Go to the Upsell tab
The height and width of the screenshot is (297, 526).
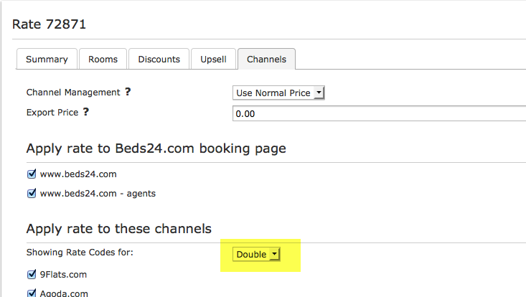(213, 59)
